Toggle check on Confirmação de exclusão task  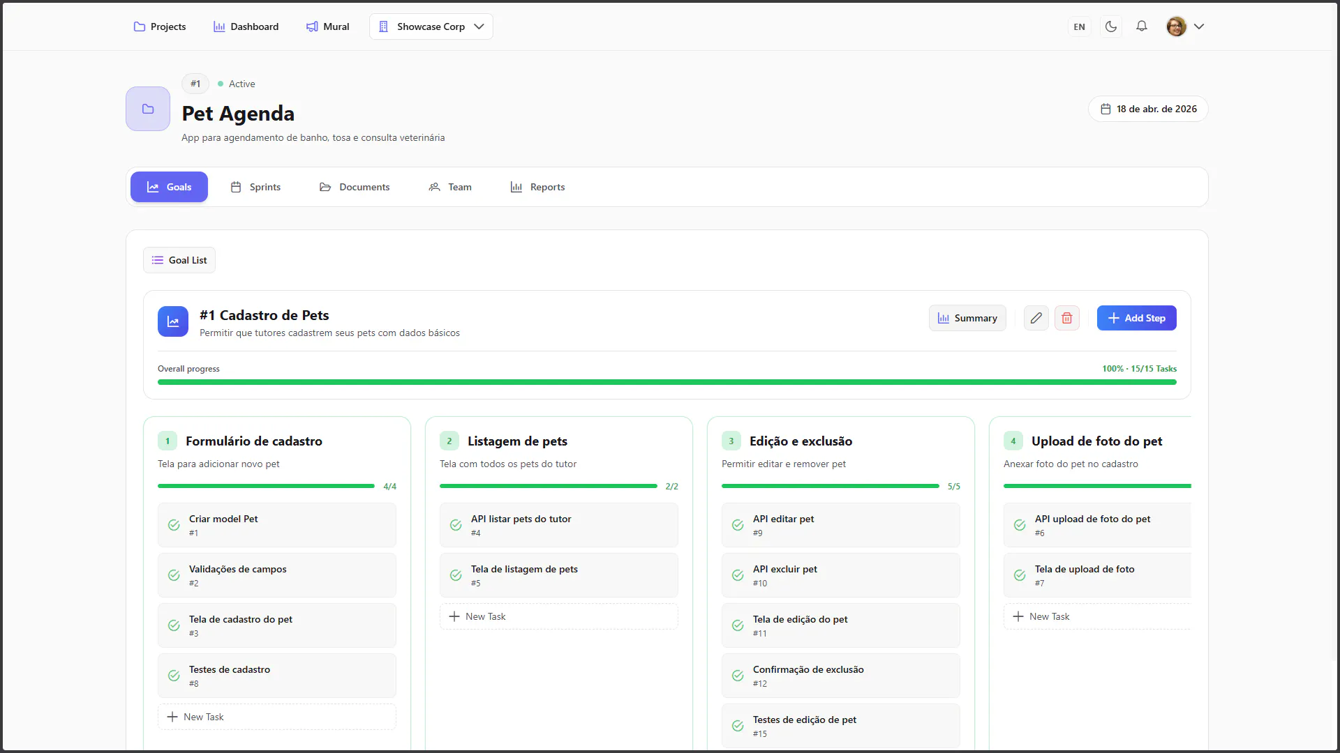click(x=738, y=676)
